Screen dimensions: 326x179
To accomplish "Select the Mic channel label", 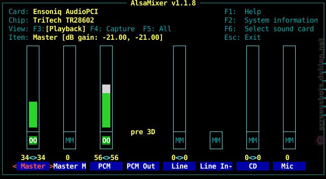I will click(289, 166).
